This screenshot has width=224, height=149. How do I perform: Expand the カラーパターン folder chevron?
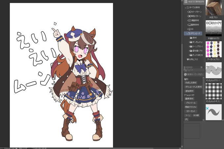pyautogui.click(x=187, y=12)
